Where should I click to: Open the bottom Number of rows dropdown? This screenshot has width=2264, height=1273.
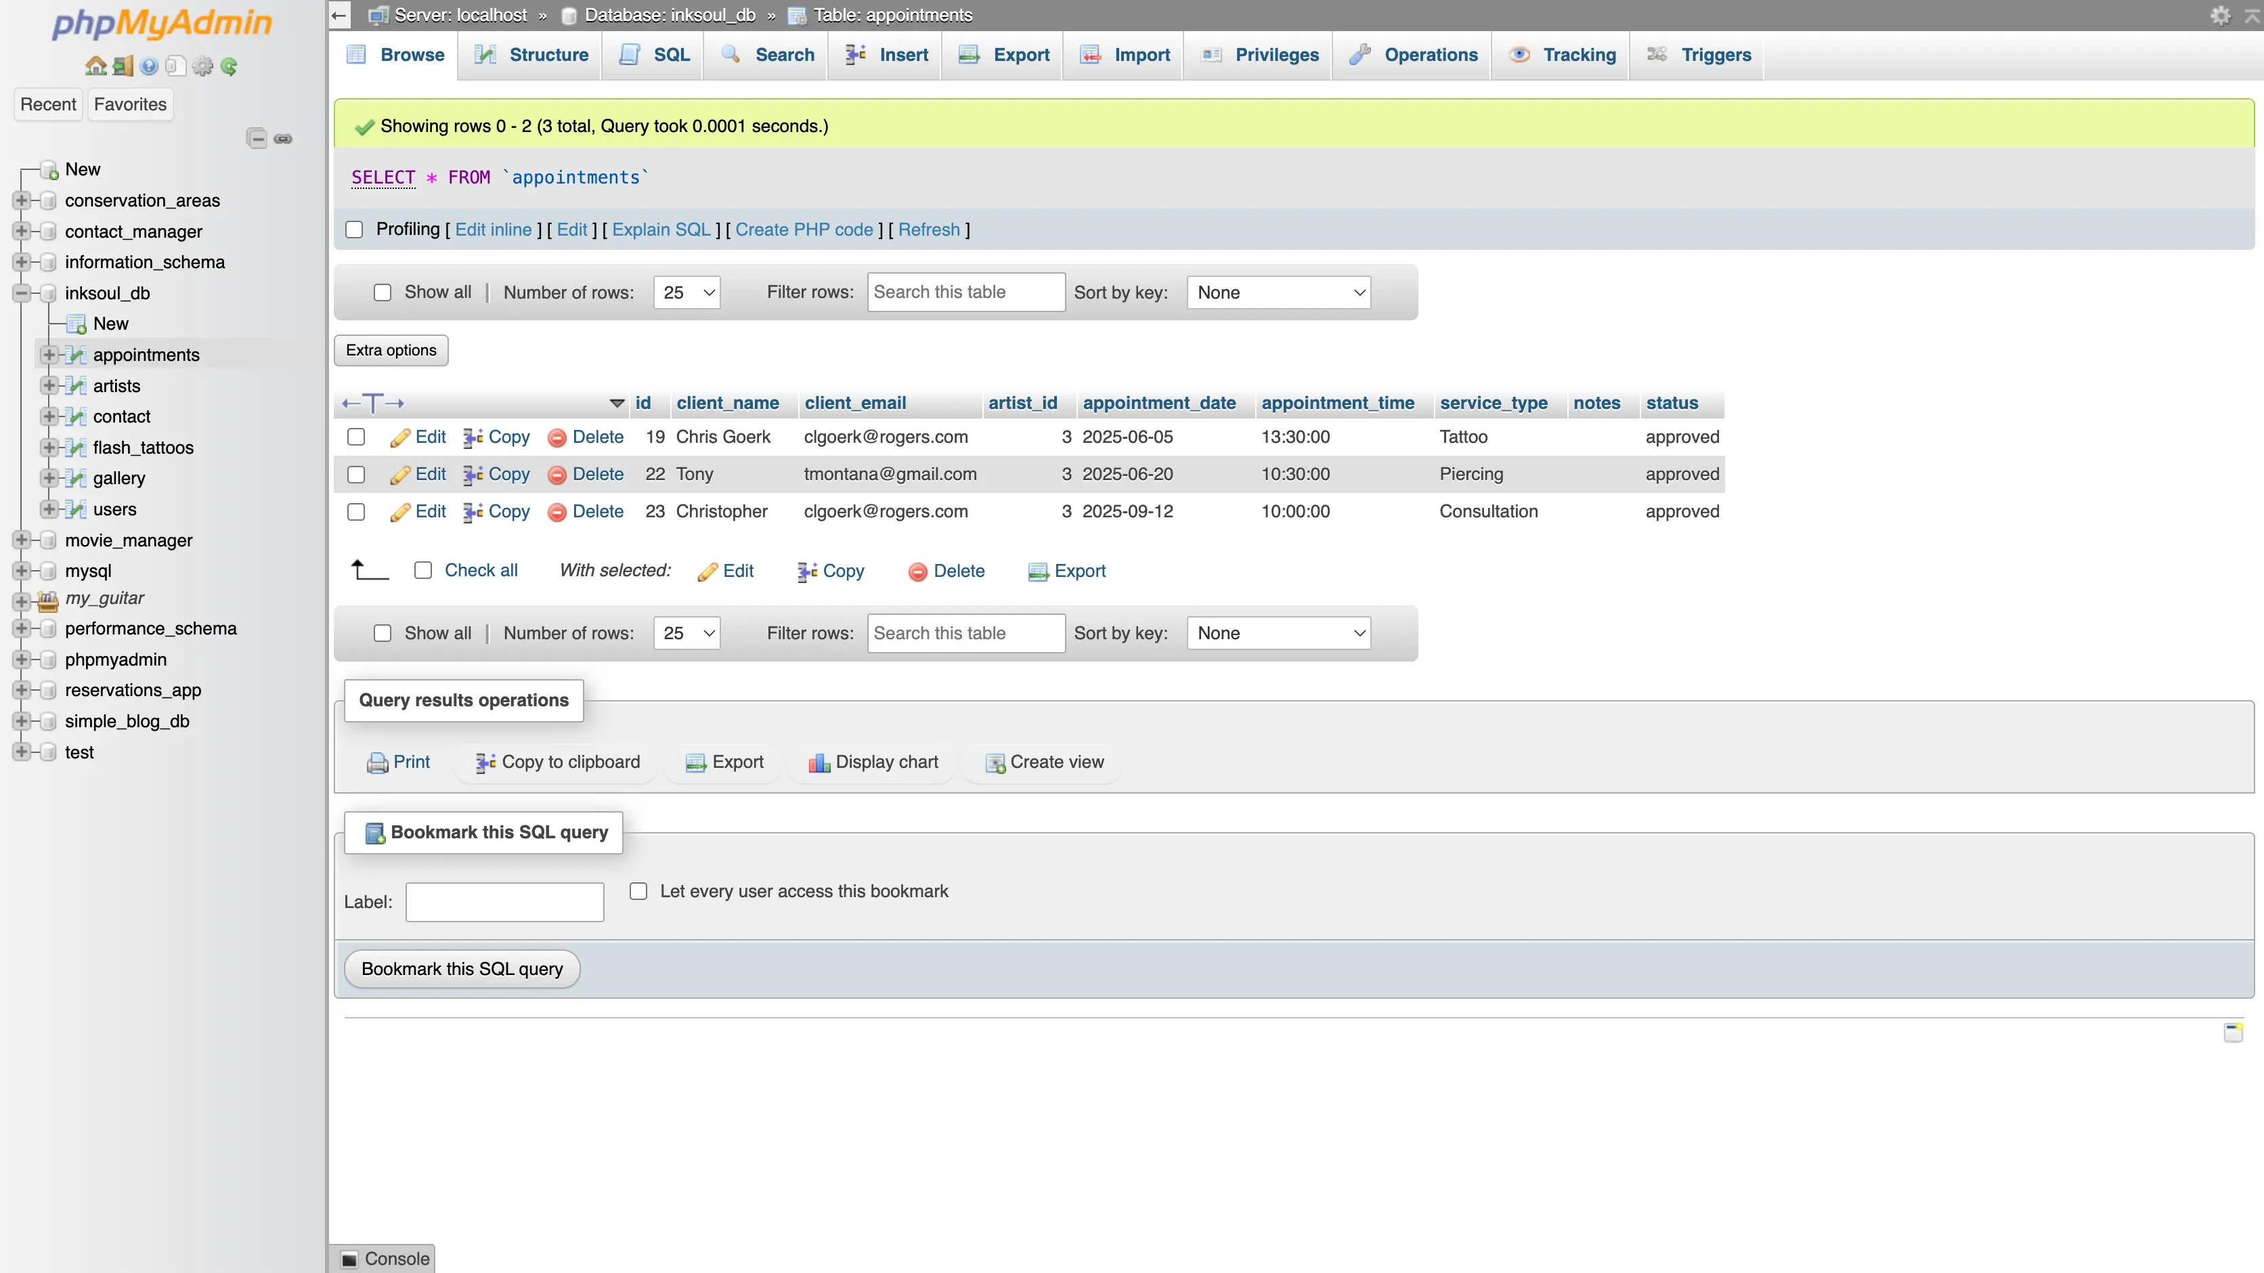(x=687, y=634)
